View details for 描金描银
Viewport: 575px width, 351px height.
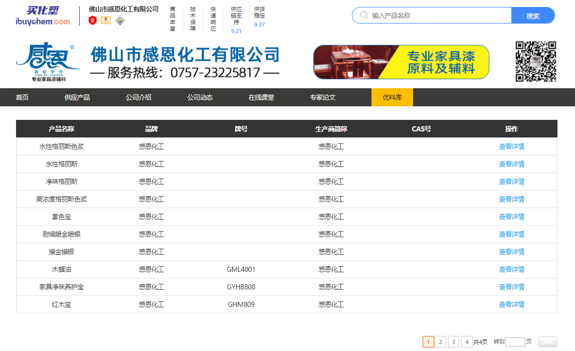coord(511,252)
